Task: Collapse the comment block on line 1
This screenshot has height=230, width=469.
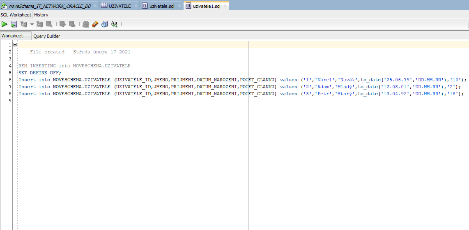Action: click(x=15, y=45)
